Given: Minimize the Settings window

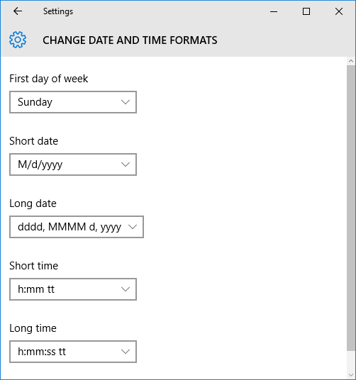Looking at the screenshot, I should [x=274, y=11].
